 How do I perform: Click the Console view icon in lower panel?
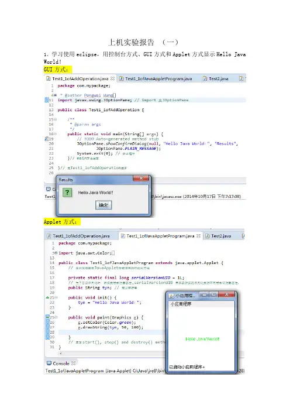pyautogui.click(x=49, y=363)
